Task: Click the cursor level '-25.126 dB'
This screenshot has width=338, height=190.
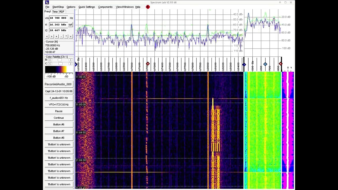Action: (x=51, y=49)
